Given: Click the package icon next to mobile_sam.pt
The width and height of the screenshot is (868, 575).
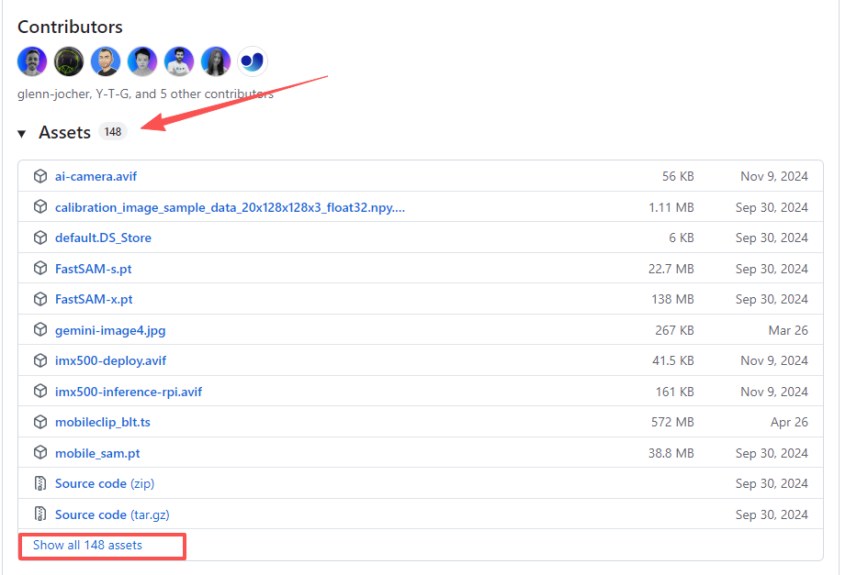Looking at the screenshot, I should (x=40, y=453).
